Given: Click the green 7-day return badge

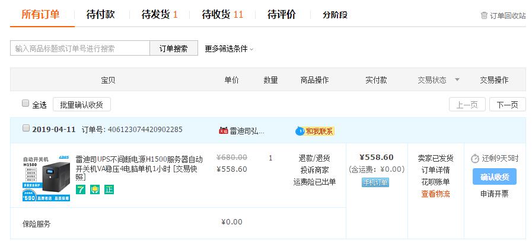Looking at the screenshot, I should 81,189.
